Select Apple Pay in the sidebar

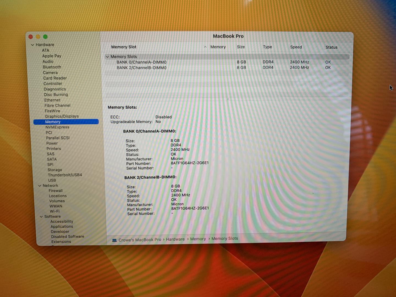pos(52,56)
